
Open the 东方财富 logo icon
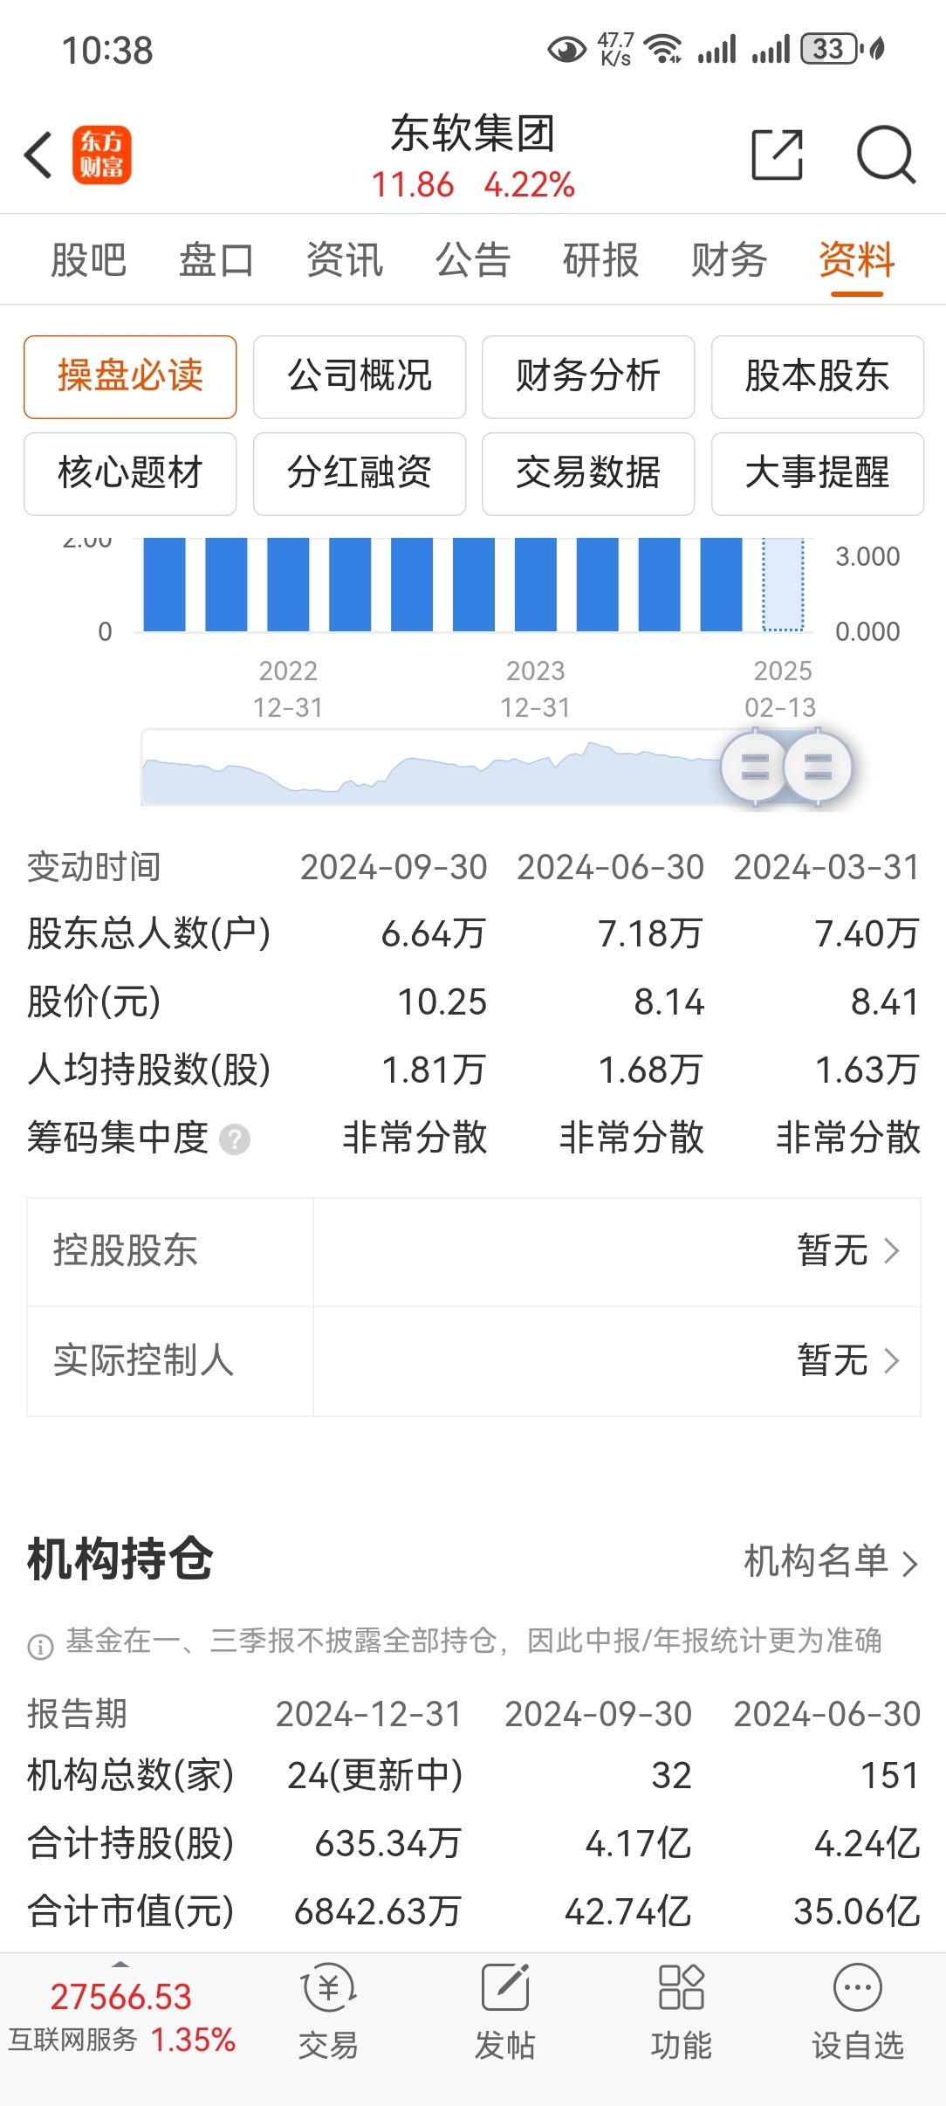point(102,155)
